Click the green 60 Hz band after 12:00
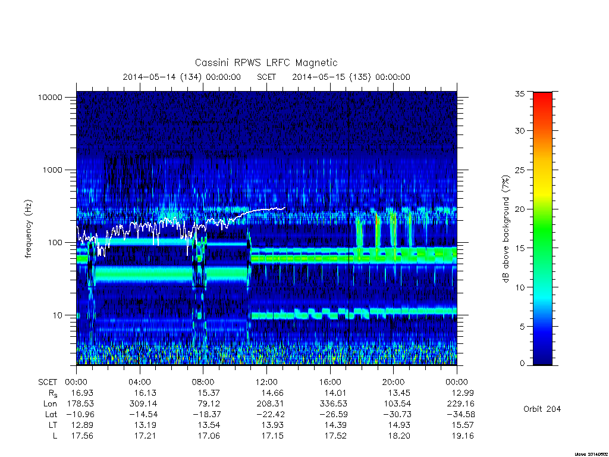This screenshot has height=457, width=609. [353, 258]
